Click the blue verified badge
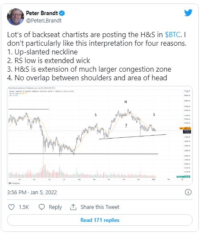Screen dimensions: 201x234 click(x=62, y=13)
